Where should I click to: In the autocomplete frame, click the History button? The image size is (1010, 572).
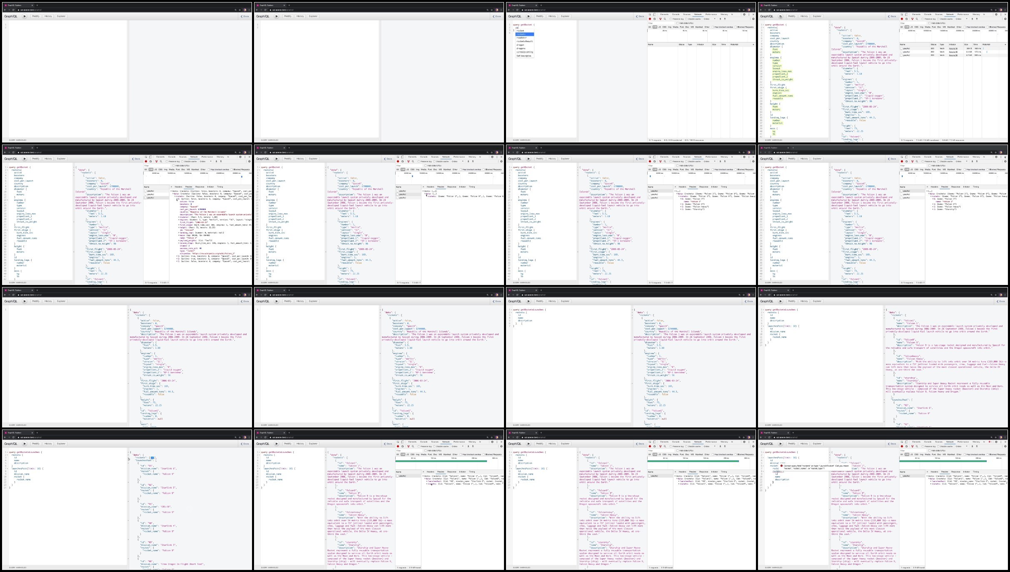[552, 16]
